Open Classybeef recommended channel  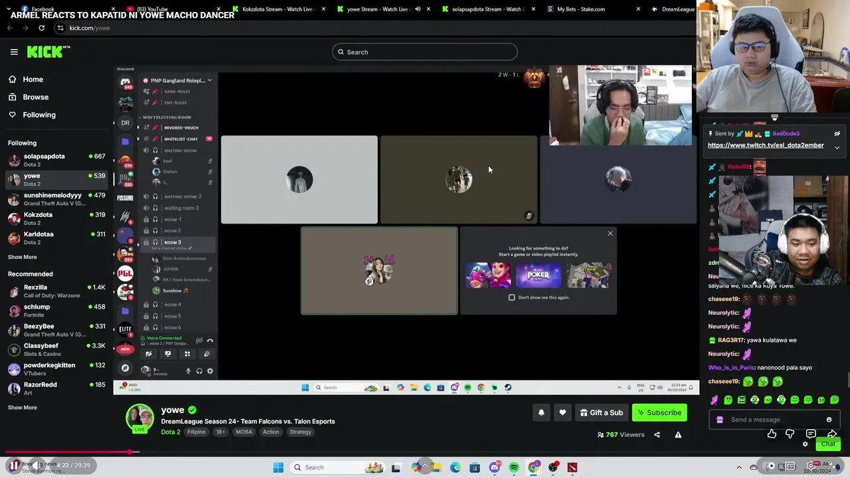[56, 350]
